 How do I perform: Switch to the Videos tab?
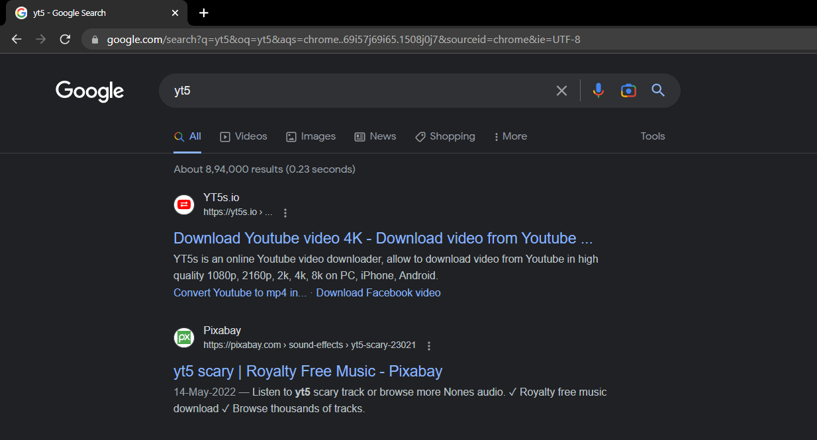pyautogui.click(x=244, y=136)
